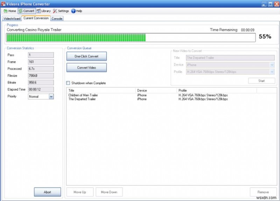Click the Remove button
This screenshot has height=201, width=280.
[x=263, y=192]
